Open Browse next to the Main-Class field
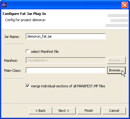 pos(116,70)
